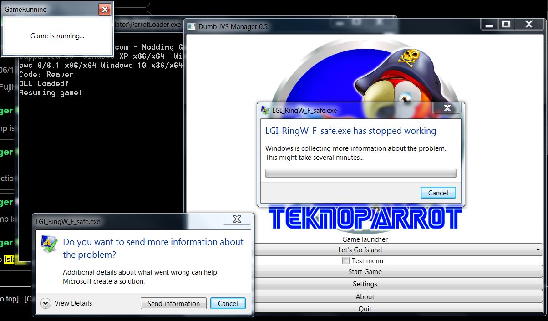Viewport: 548px width, 321px height.
Task: Click the 'Game is running...' message
Action: (57, 36)
